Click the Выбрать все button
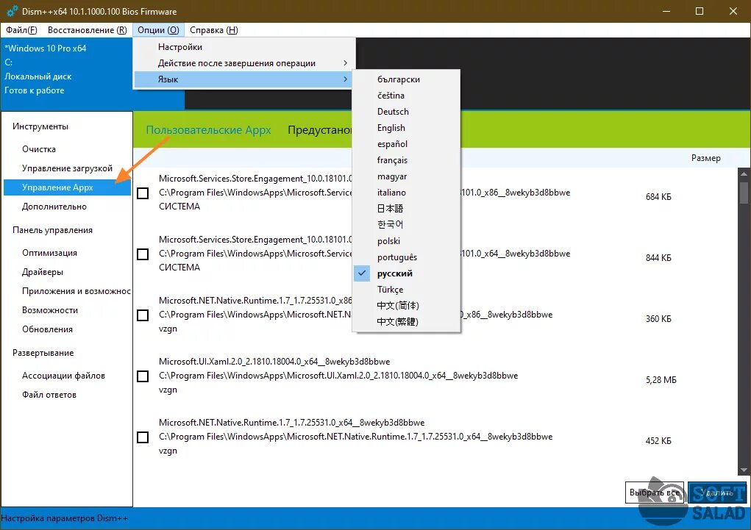This screenshot has height=530, width=751. click(x=654, y=493)
